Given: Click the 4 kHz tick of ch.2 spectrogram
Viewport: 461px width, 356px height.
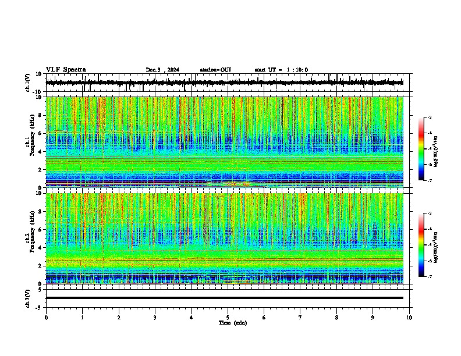Looking at the screenshot, I should click(41, 248).
